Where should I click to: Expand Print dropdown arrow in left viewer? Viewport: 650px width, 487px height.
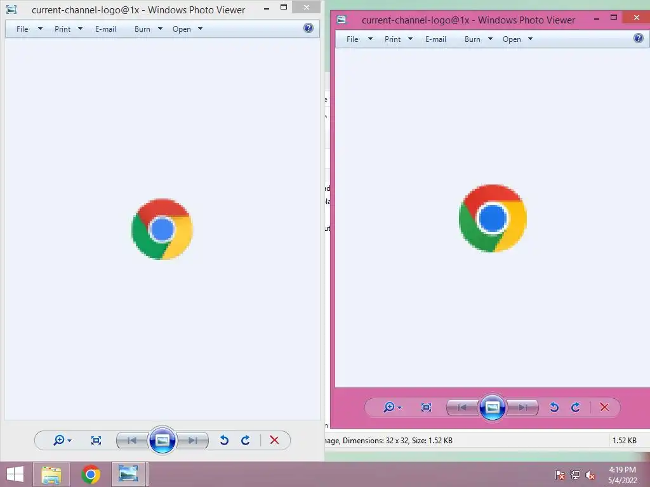(x=80, y=29)
